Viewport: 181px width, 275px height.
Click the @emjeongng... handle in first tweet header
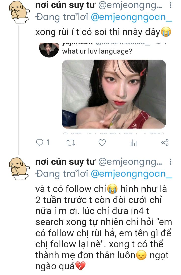(x=130, y=6)
